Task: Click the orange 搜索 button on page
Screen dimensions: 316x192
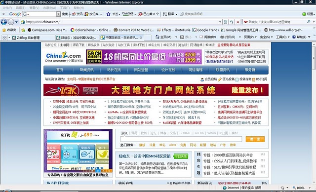Action: click(x=255, y=139)
